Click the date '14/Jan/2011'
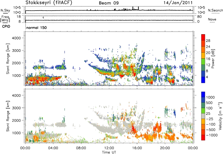 click(178, 3)
